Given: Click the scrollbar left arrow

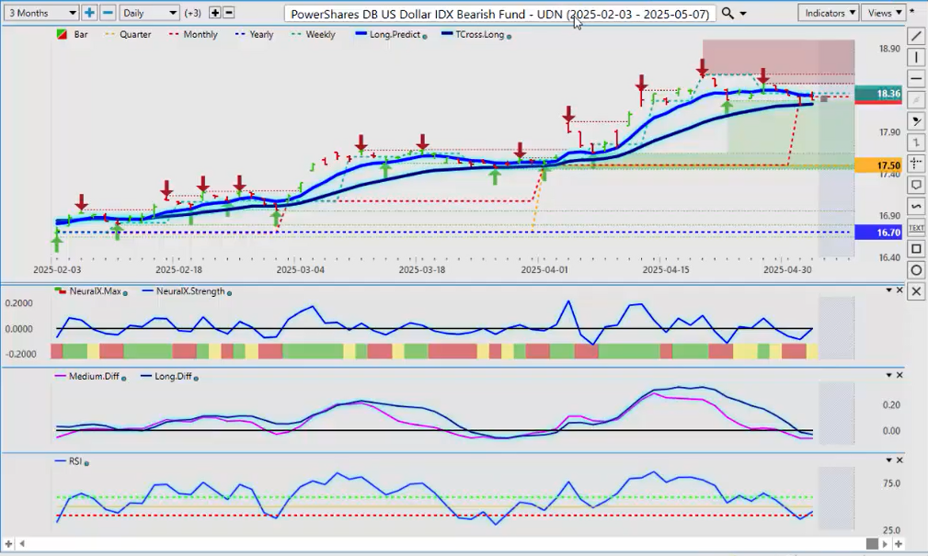Looking at the screenshot, I should click(x=22, y=543).
